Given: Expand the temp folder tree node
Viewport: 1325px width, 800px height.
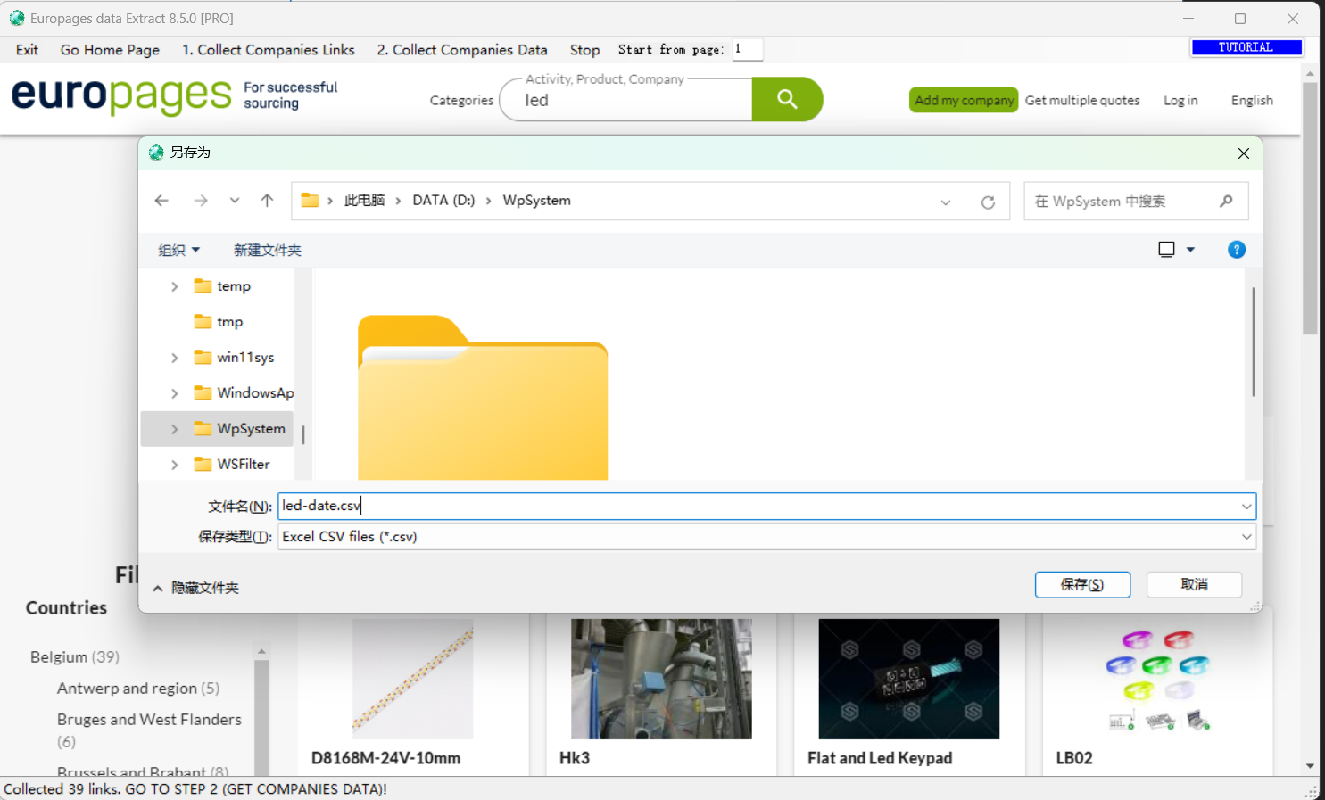Looking at the screenshot, I should (174, 286).
